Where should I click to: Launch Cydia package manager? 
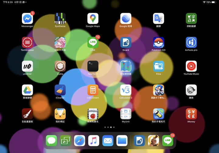pyautogui.click(x=60, y=66)
